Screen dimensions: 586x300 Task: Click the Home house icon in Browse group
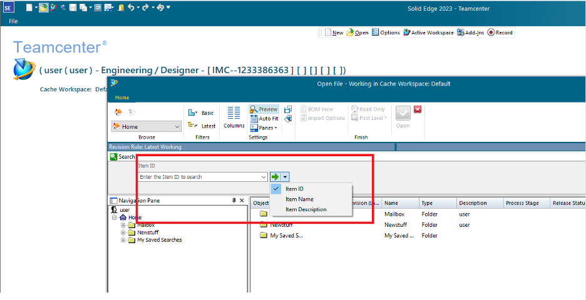118,112
